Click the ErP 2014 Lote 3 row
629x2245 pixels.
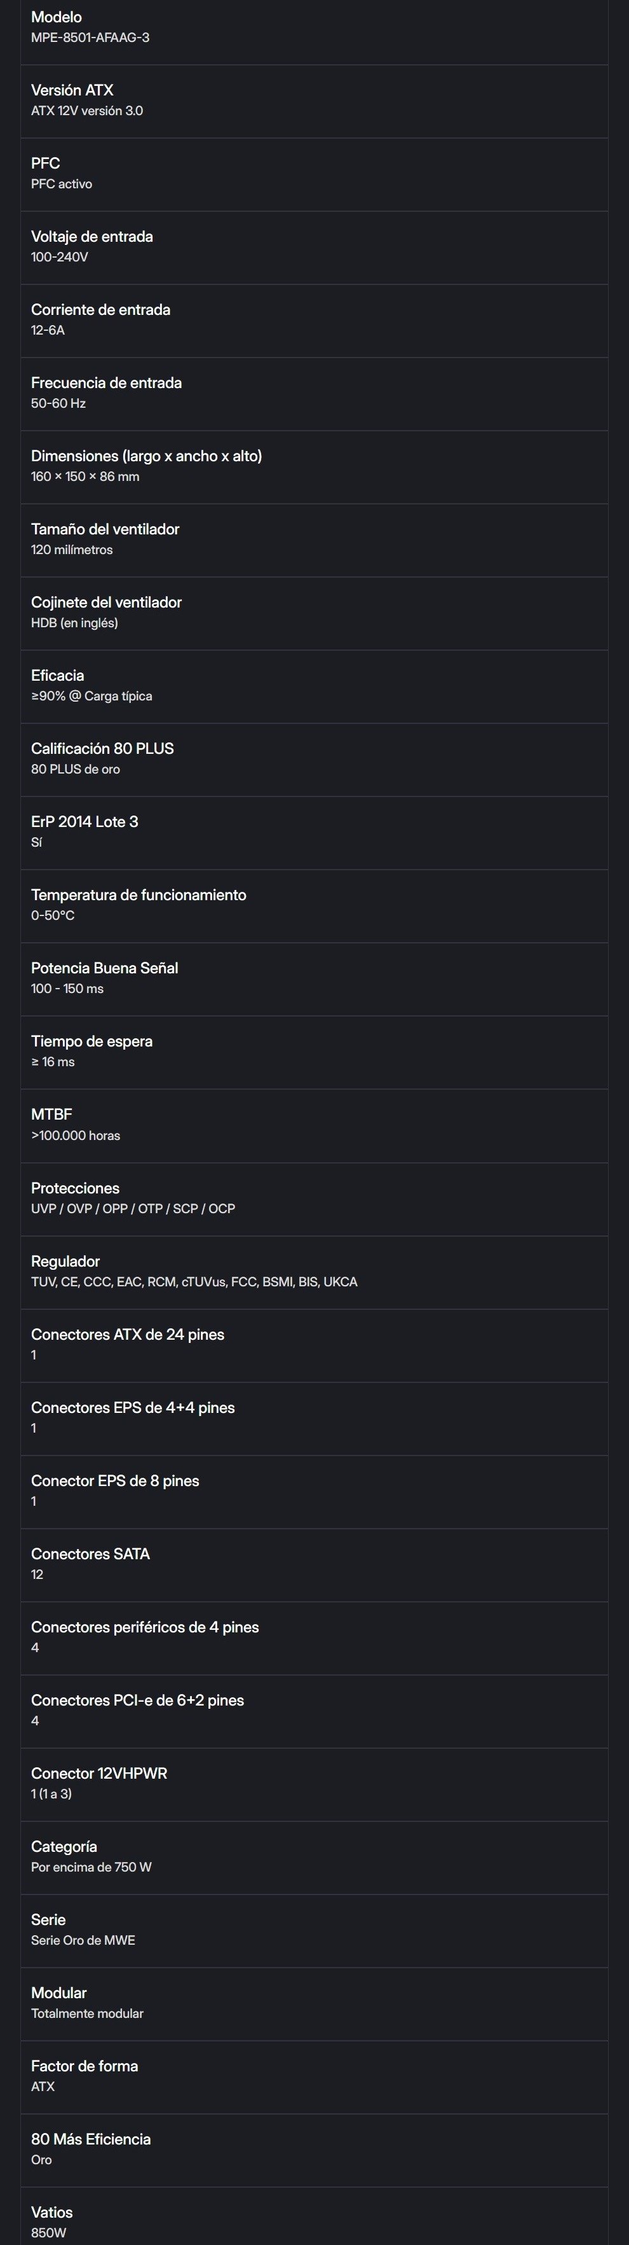pyautogui.click(x=314, y=833)
